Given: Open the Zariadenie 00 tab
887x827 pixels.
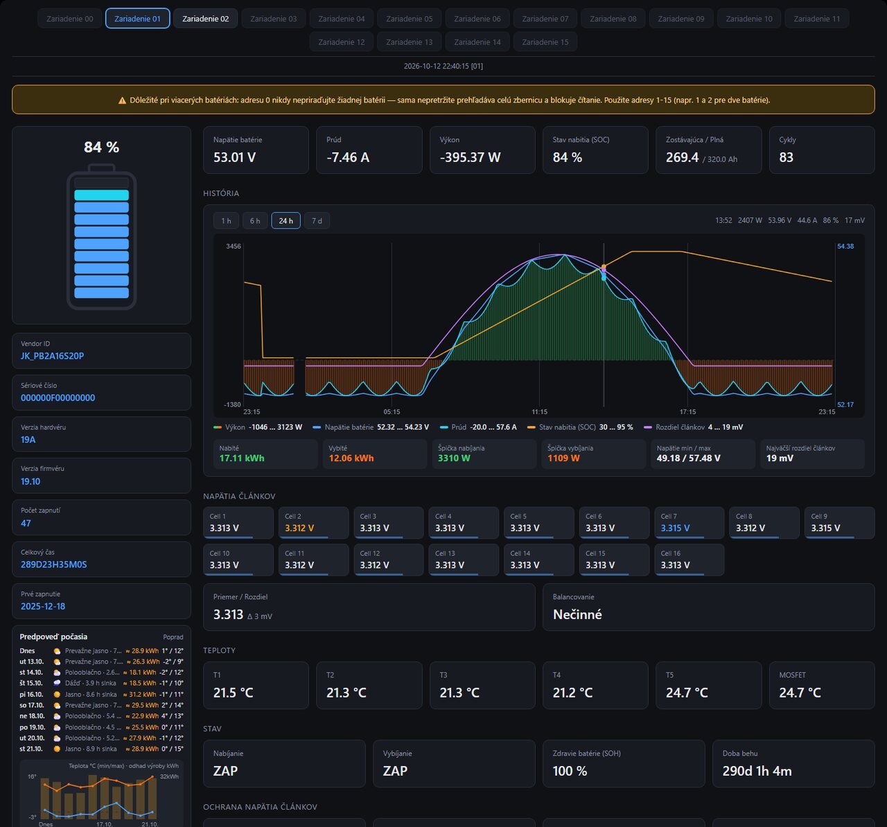Looking at the screenshot, I should [x=69, y=19].
